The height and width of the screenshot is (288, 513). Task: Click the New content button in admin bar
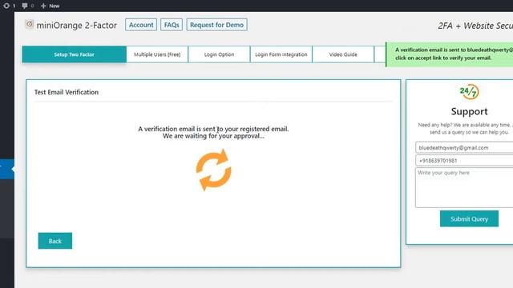point(50,6)
